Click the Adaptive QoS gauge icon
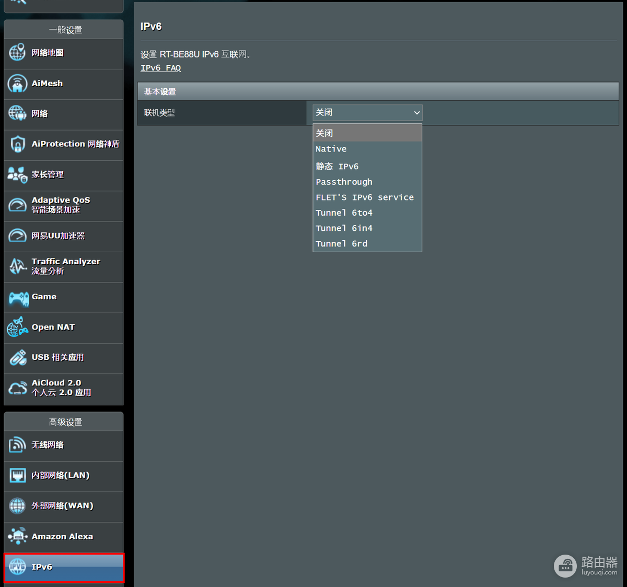The image size is (627, 587). pyautogui.click(x=17, y=205)
